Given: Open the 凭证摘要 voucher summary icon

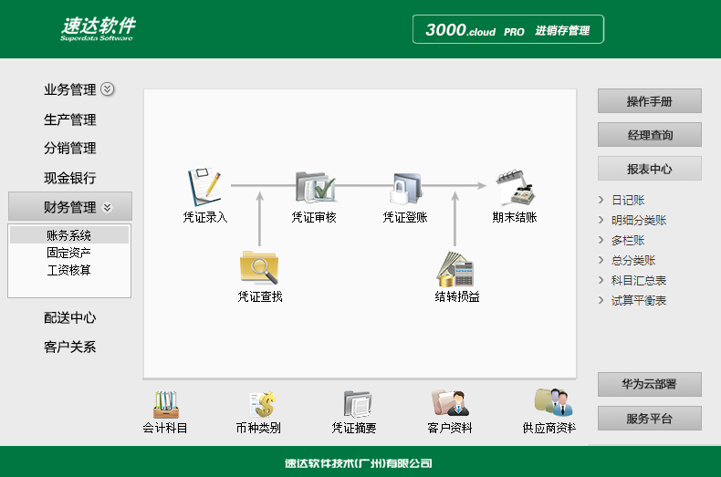Looking at the screenshot, I should pyautogui.click(x=357, y=404).
